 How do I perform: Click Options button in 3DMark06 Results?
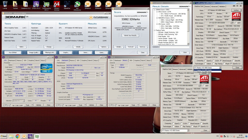104,47
